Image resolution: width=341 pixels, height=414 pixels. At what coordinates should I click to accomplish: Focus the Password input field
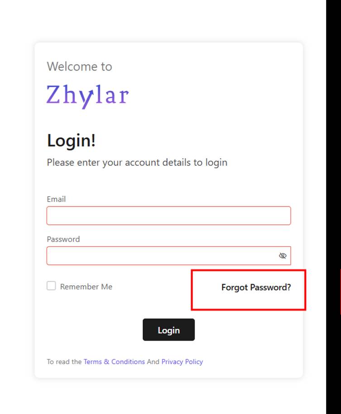point(161,256)
